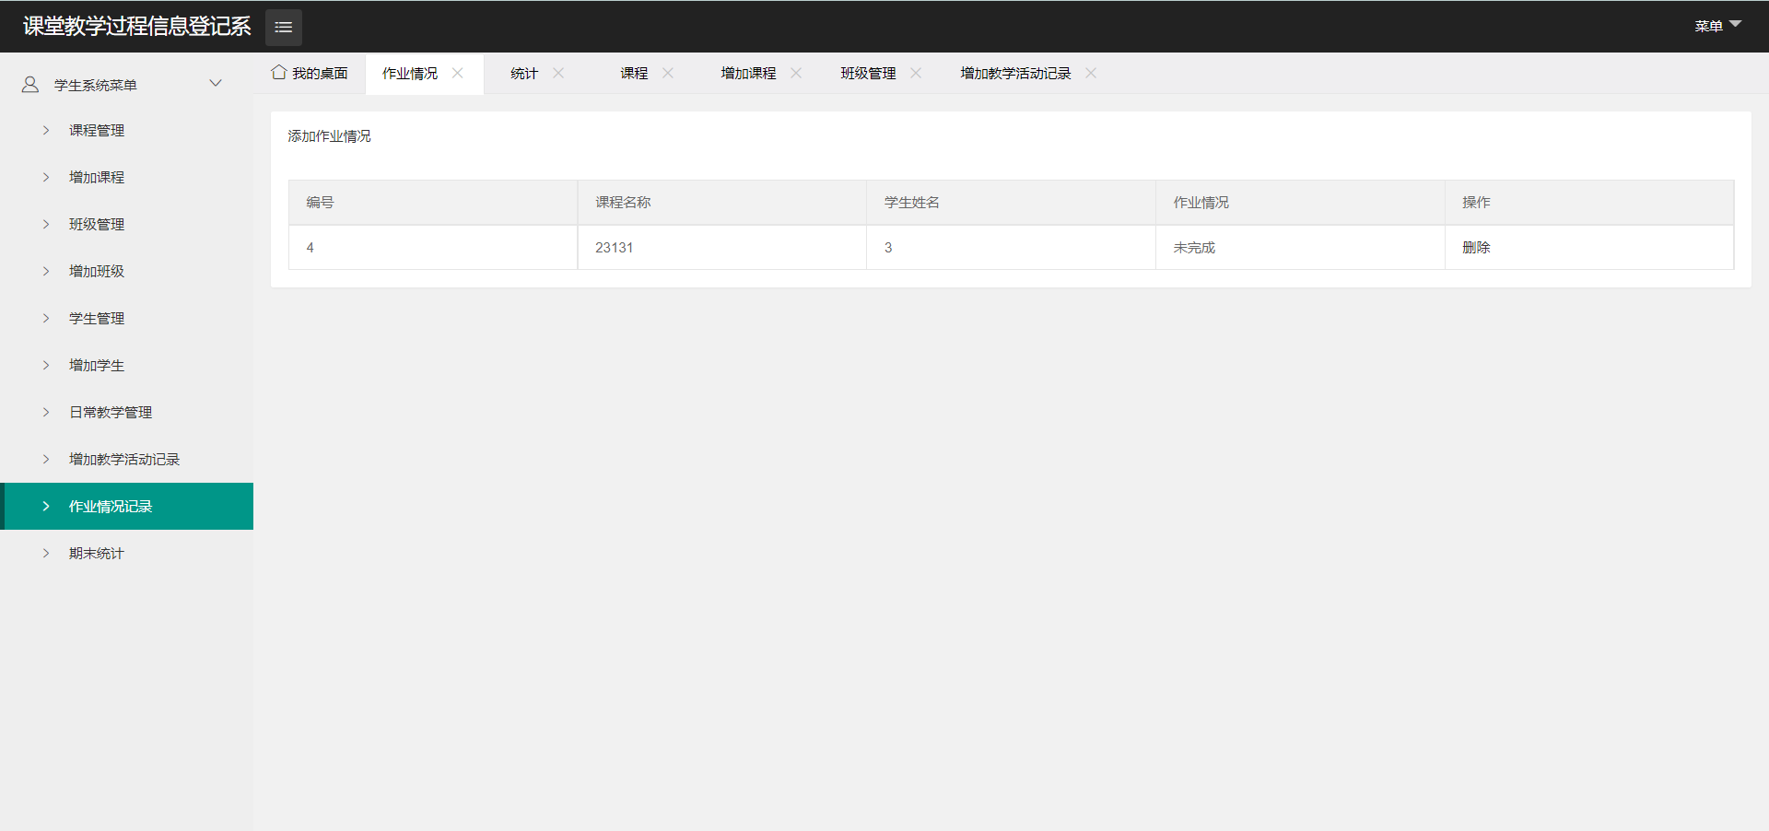This screenshot has width=1769, height=831.
Task: Close the 统计 tab
Action: click(558, 73)
